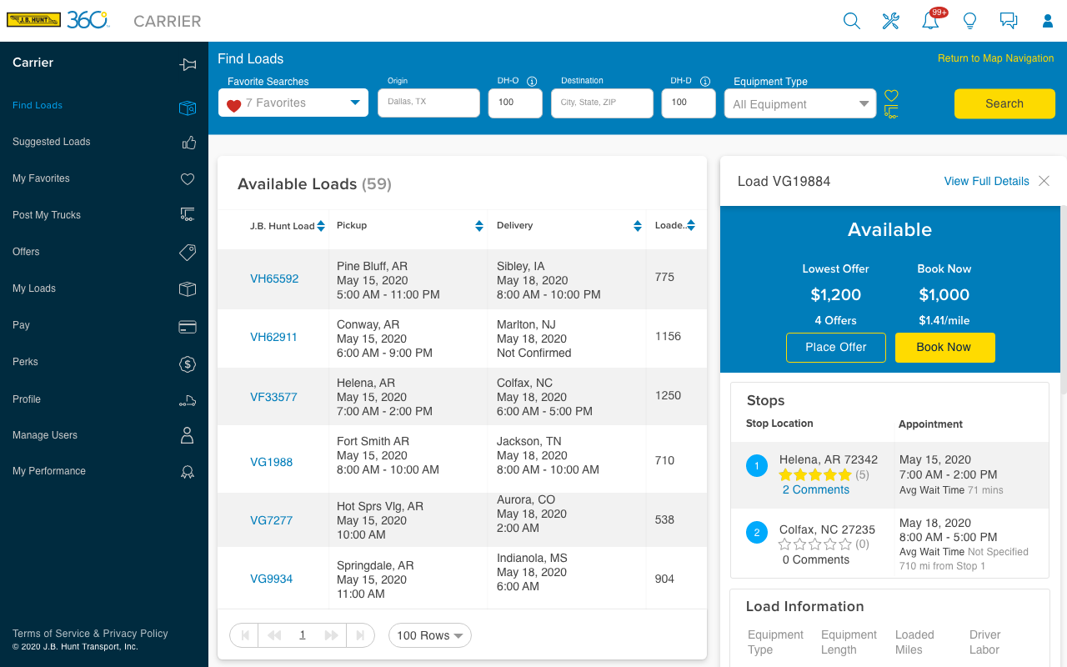Open the tools wrench icon in header

(891, 21)
